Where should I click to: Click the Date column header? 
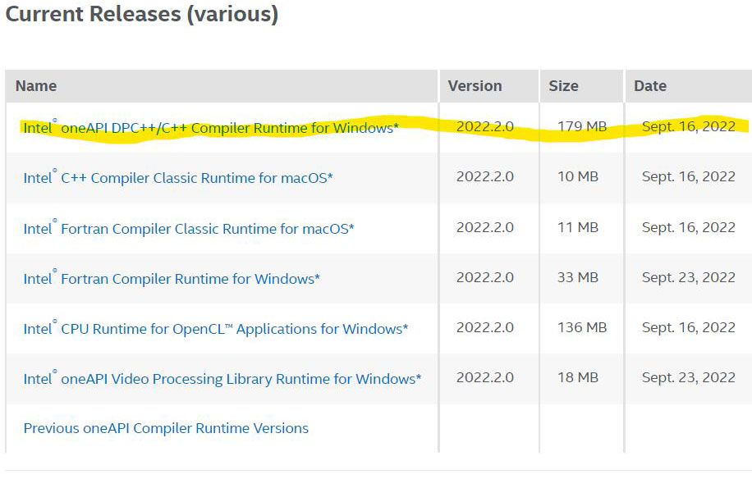click(650, 86)
